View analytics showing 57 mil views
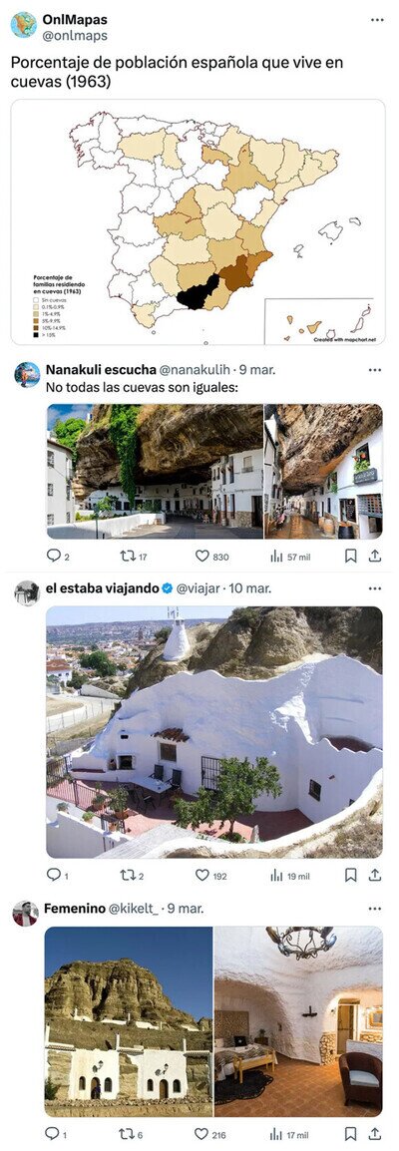 (290, 557)
